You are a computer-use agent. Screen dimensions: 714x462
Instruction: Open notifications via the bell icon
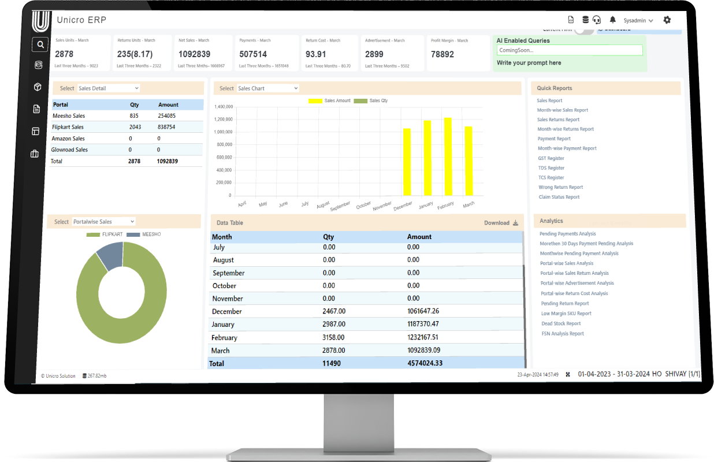point(613,20)
